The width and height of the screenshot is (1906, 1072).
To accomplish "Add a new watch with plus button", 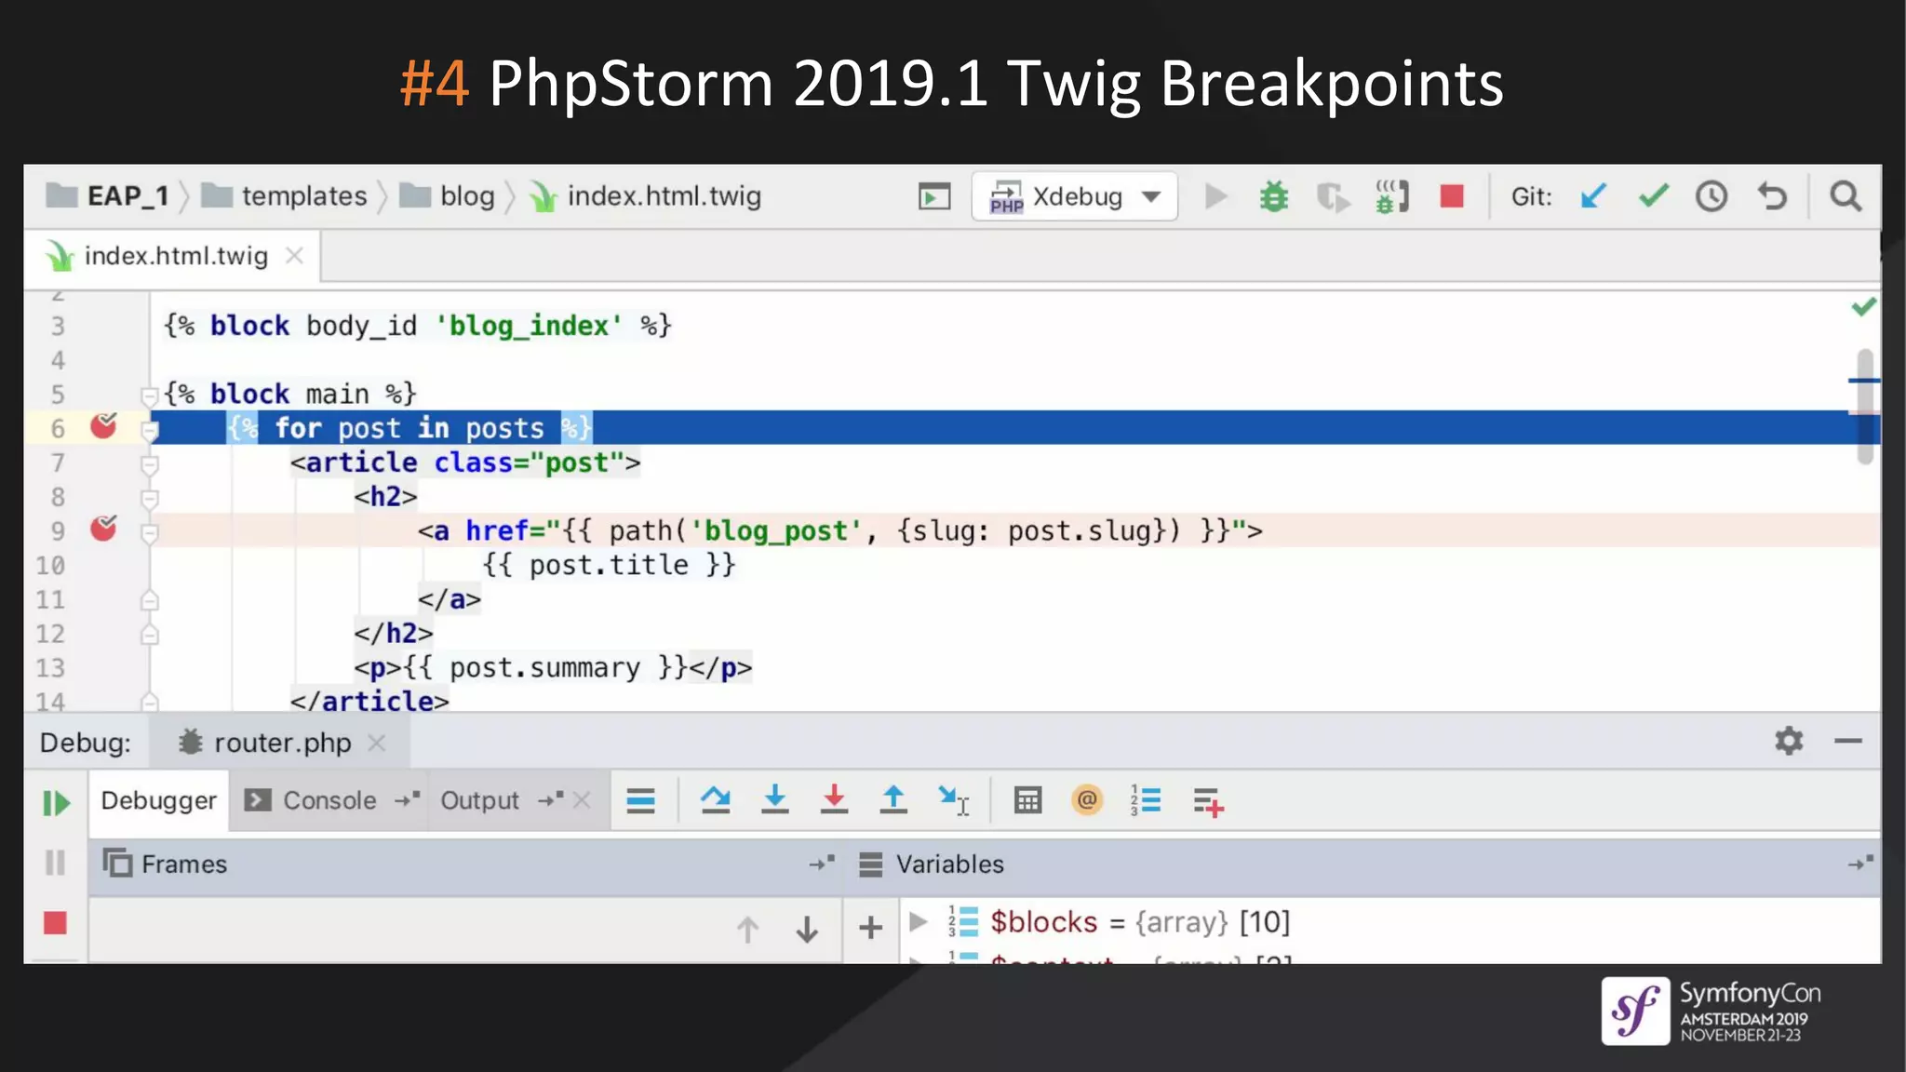I will (x=870, y=928).
